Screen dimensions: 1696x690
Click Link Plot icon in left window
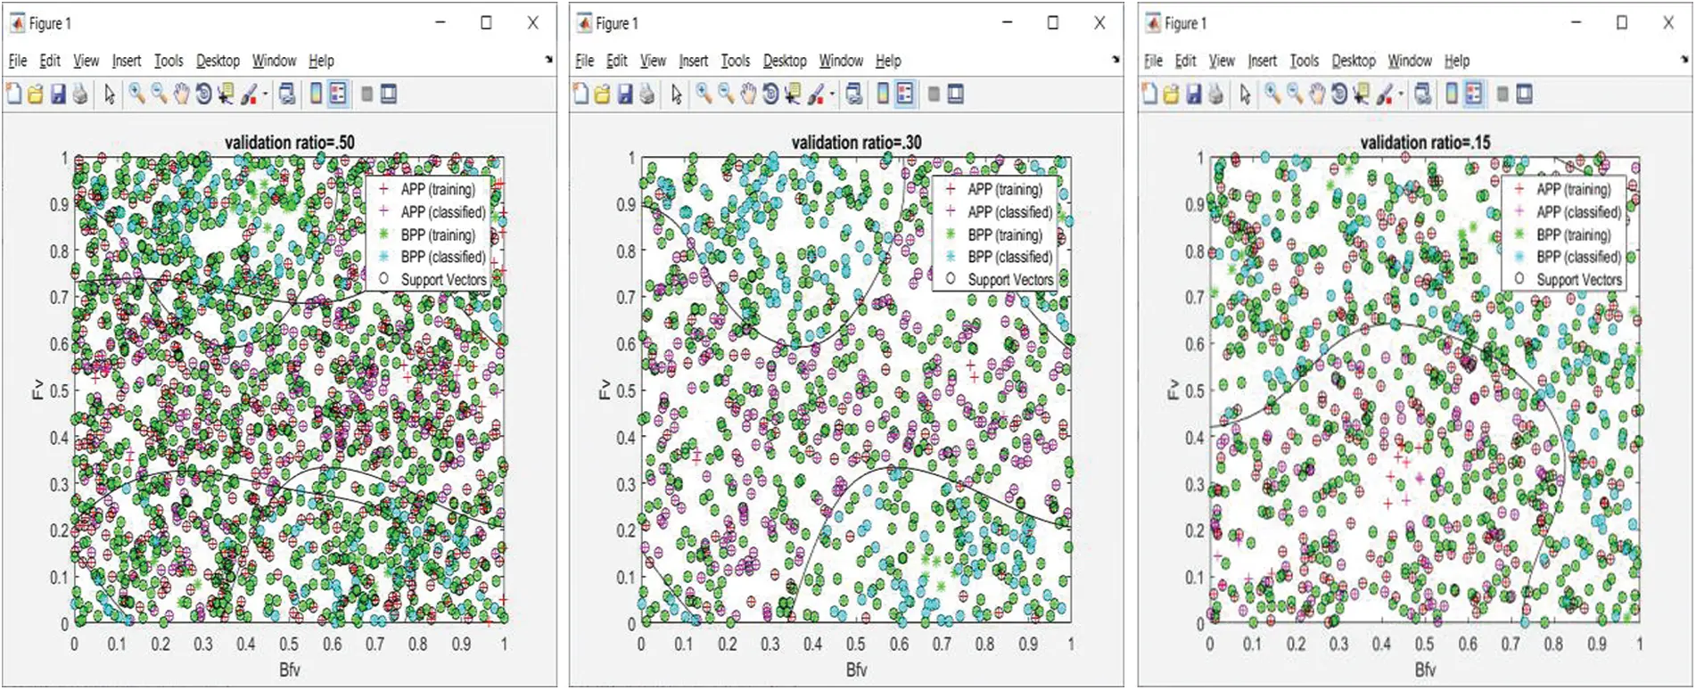click(x=287, y=94)
